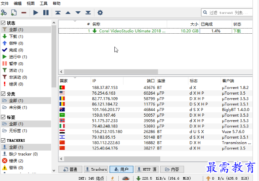The height and width of the screenshot is (181, 259).
Task: Open the 视图 menu
Action: [31, 3]
